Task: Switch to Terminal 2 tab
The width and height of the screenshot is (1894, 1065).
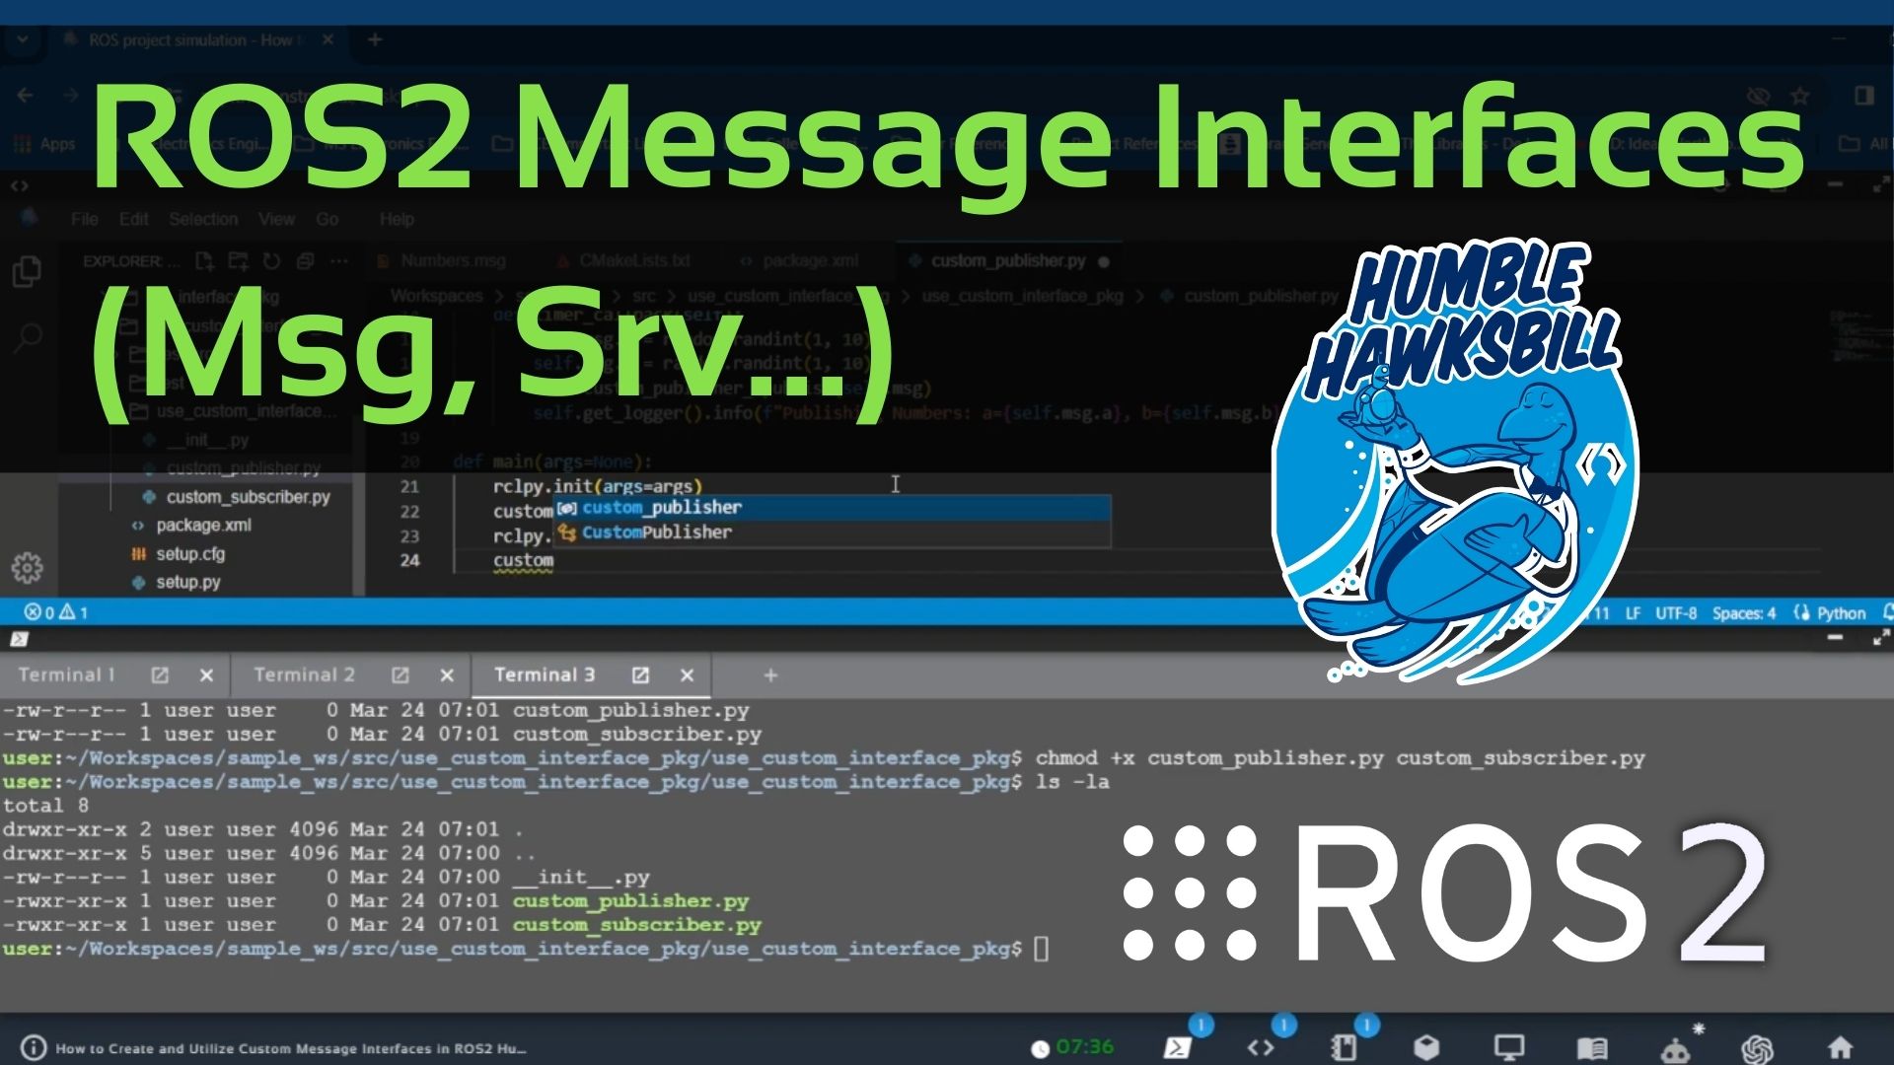Action: pos(306,674)
